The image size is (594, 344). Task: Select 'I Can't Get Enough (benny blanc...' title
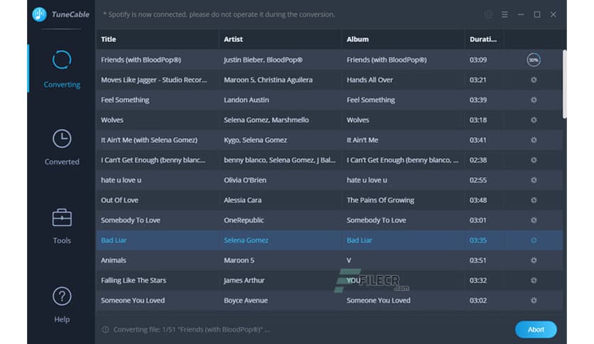coord(153,160)
